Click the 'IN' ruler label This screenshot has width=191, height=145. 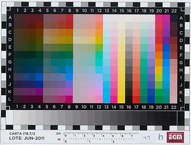click(x=59, y=139)
